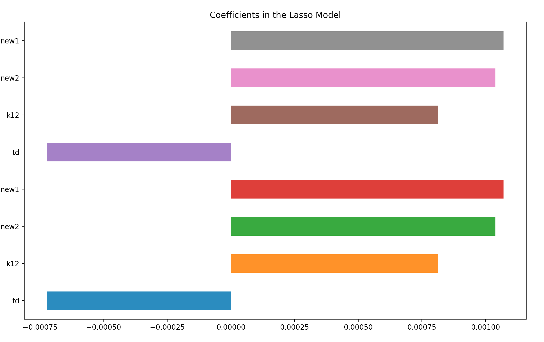This screenshot has width=544, height=342.
Task: Click the brown k12 bar
Action: click(x=334, y=115)
